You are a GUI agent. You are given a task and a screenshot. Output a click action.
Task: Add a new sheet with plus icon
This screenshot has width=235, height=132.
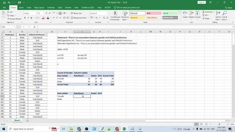pos(28,121)
